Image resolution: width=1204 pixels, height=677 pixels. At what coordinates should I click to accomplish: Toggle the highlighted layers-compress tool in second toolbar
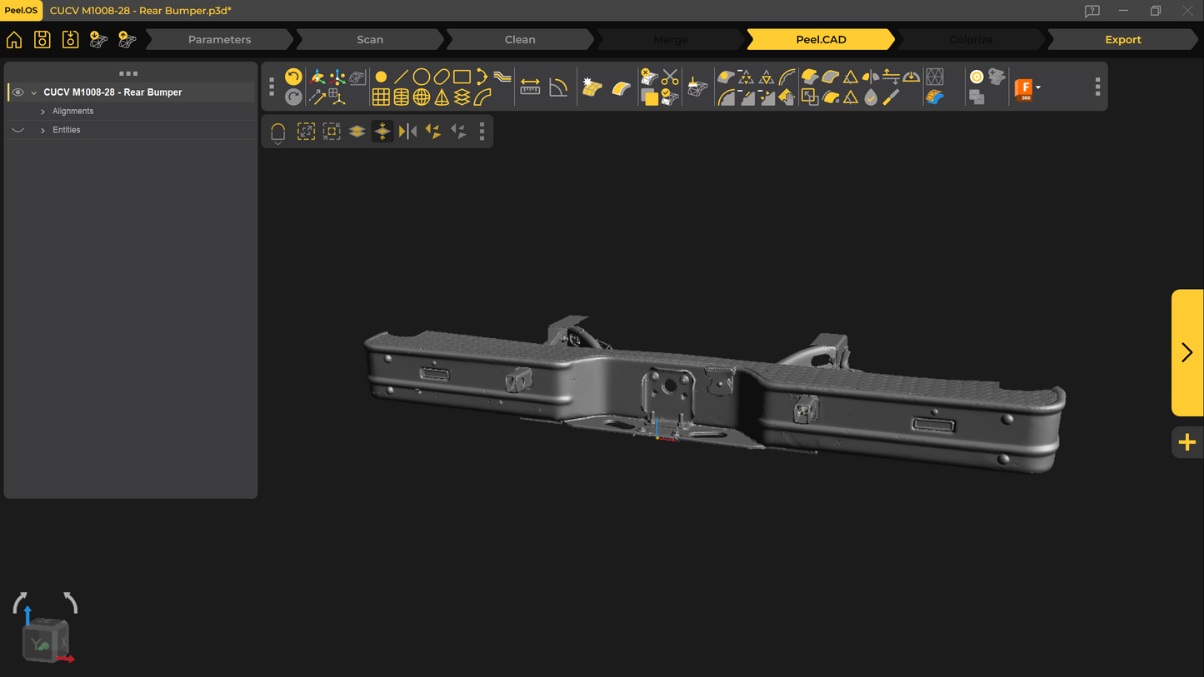click(382, 132)
